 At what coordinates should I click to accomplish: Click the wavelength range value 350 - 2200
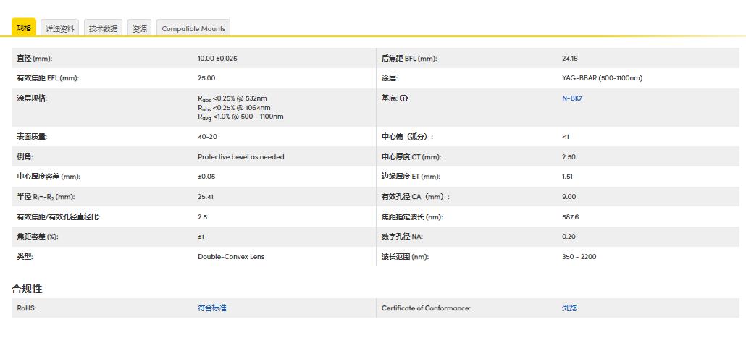579,256
